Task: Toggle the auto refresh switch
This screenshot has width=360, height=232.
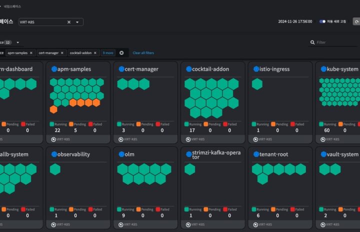Action: [x=322, y=21]
